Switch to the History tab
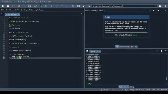This screenshot has height=94, width=168. point(132,87)
